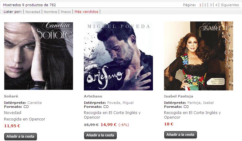
Task: Sort products by Nombre
Action: (50, 12)
